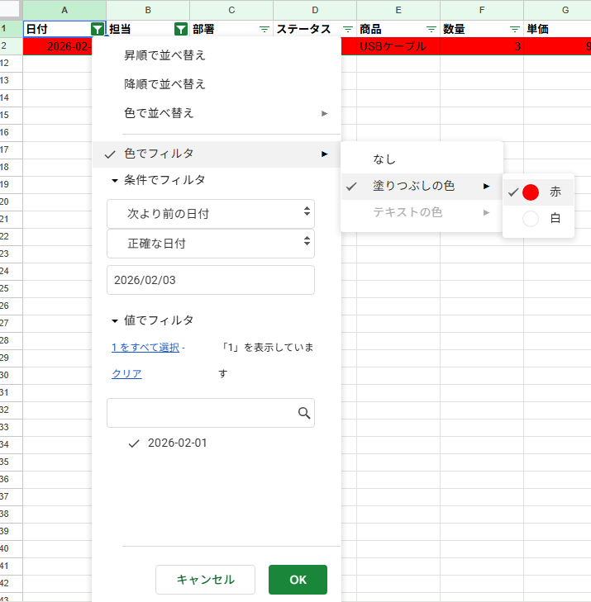Choose なし to clear color filter
The image size is (591, 602).
(x=384, y=159)
